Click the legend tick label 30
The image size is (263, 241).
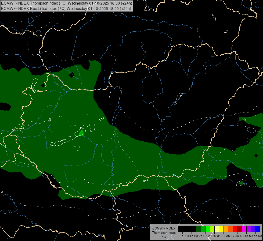pos(214,236)
